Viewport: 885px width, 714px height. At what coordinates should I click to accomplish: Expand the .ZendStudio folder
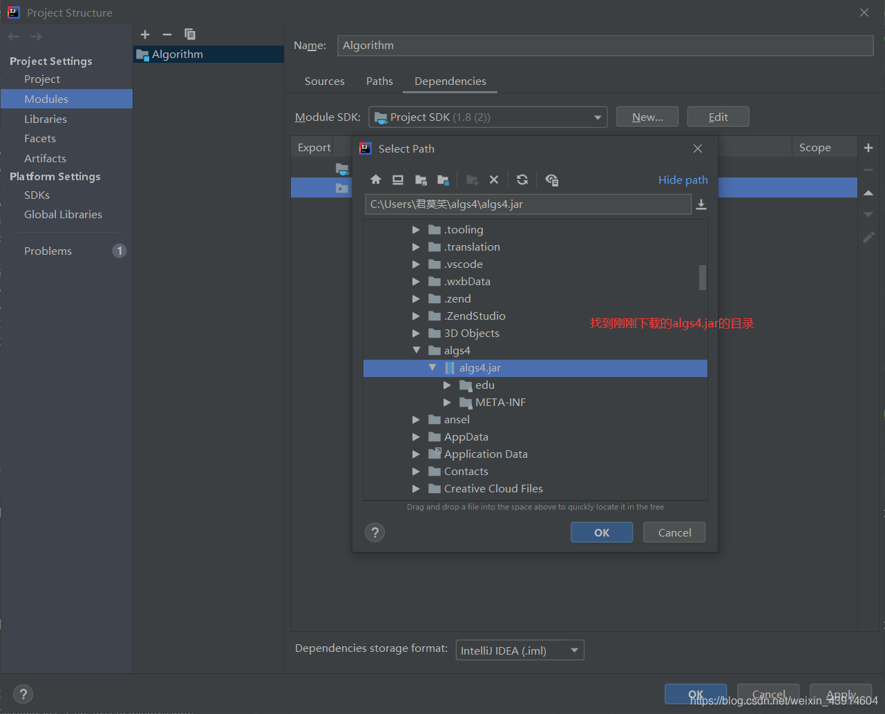pos(416,316)
